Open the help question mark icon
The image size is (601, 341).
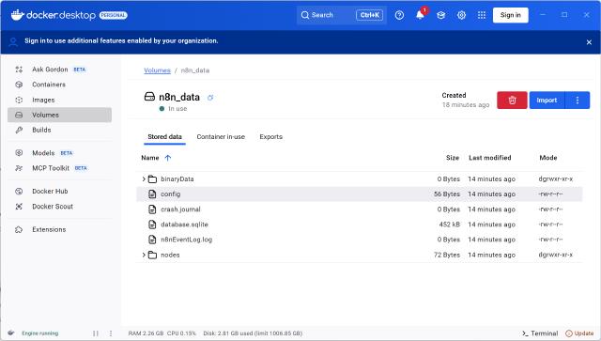point(399,15)
